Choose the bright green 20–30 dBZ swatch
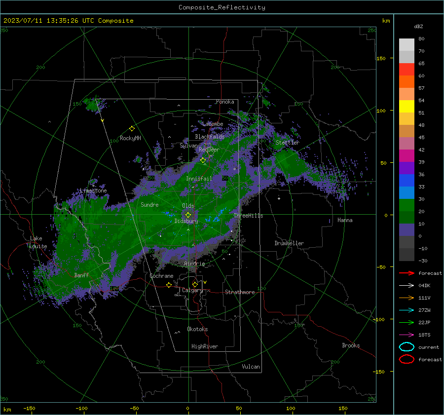 [x=407, y=205]
